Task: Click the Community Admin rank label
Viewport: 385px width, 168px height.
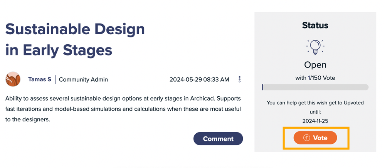Action: pyautogui.click(x=83, y=80)
